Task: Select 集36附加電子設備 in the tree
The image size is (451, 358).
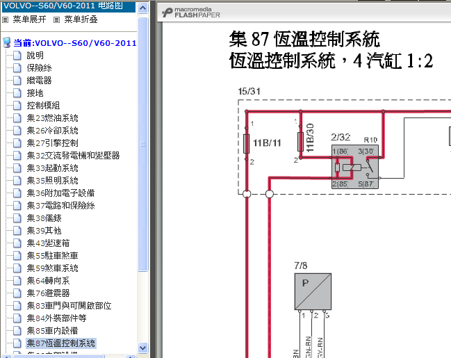Action: (60, 193)
